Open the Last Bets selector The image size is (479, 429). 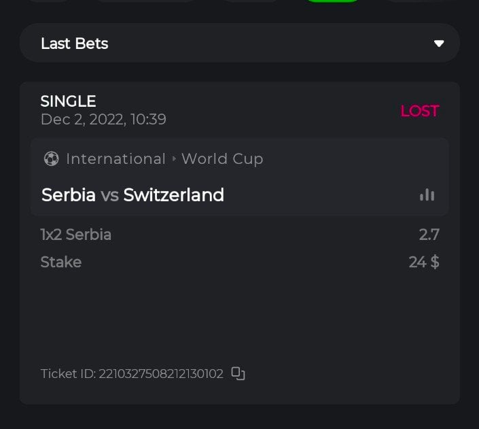pyautogui.click(x=239, y=44)
